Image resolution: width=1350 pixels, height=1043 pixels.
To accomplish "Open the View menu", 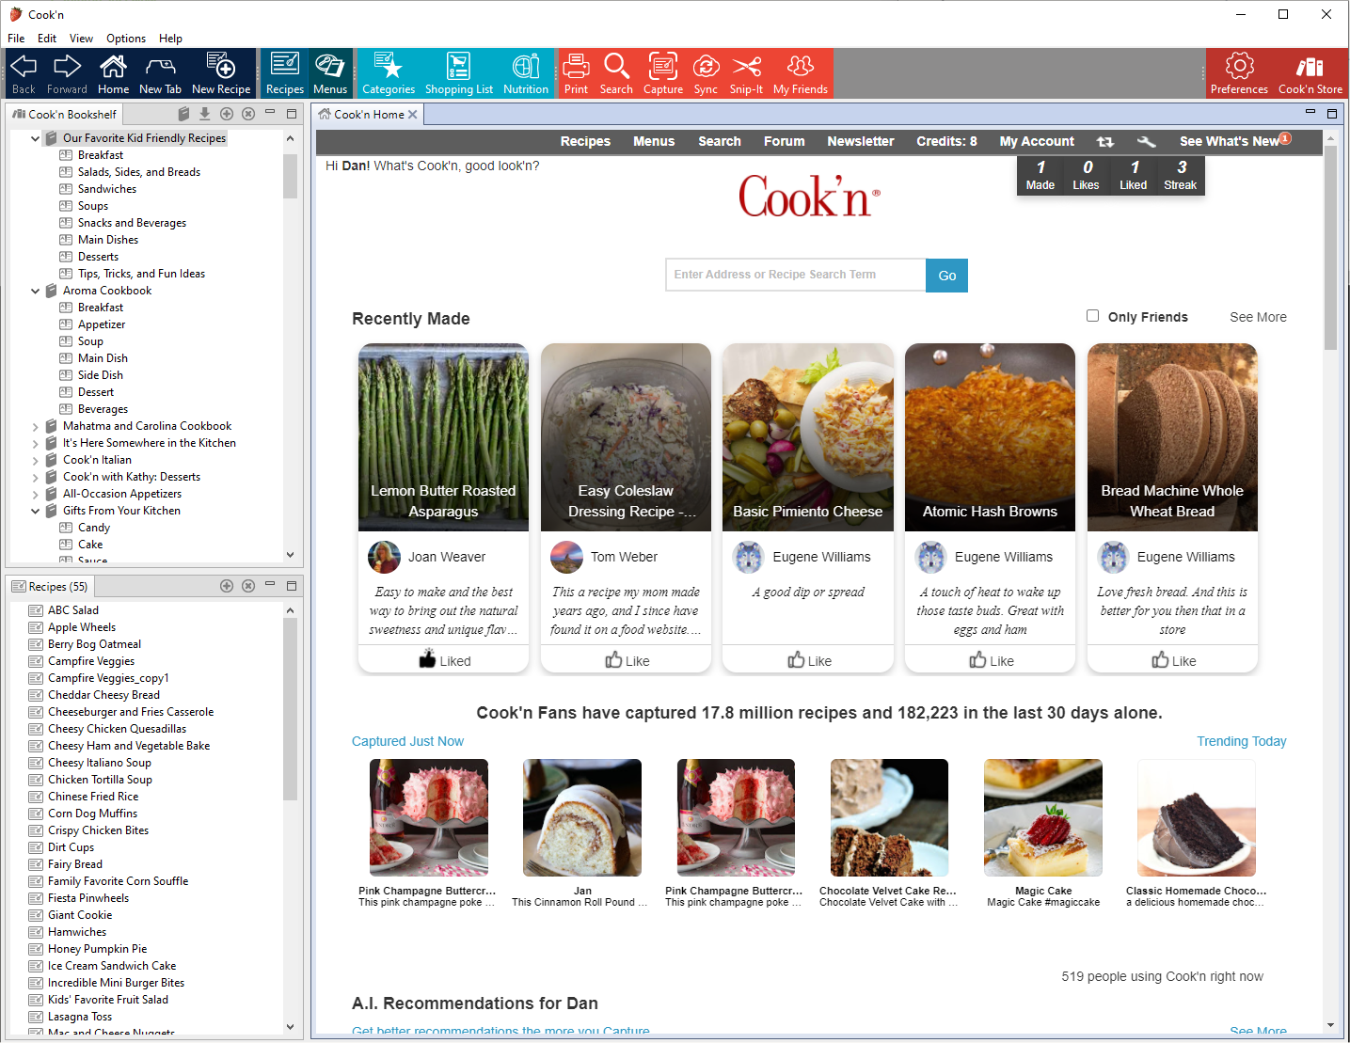I will [x=81, y=39].
